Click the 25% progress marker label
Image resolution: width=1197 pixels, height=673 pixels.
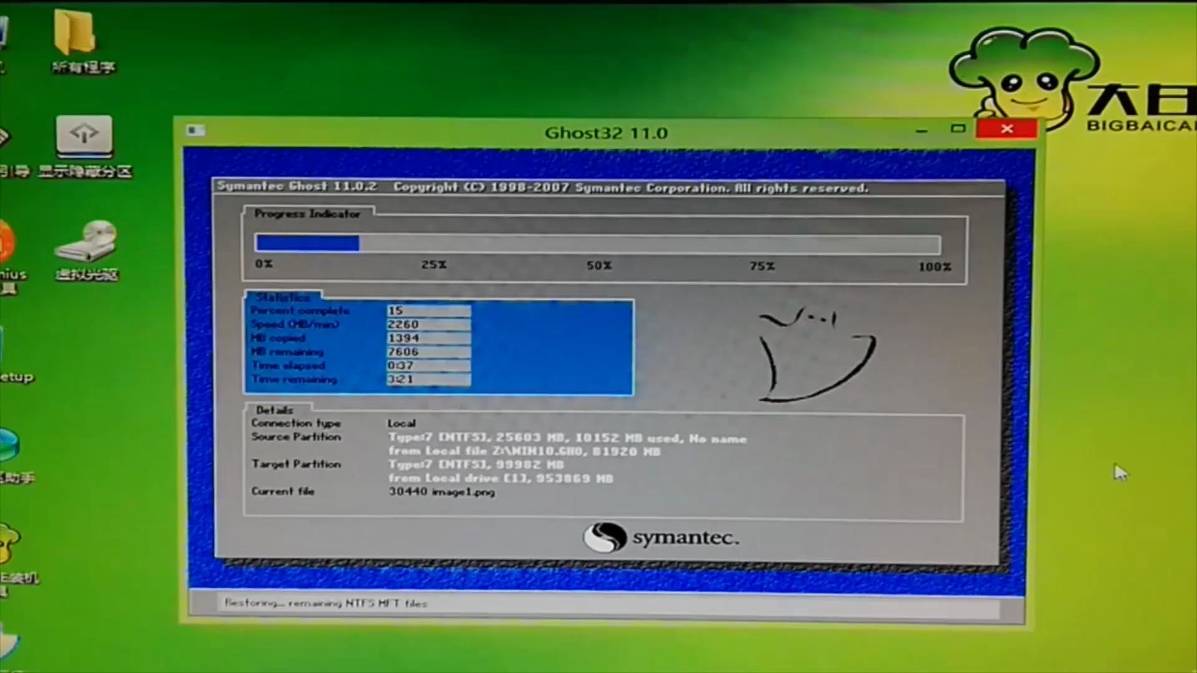(x=434, y=265)
